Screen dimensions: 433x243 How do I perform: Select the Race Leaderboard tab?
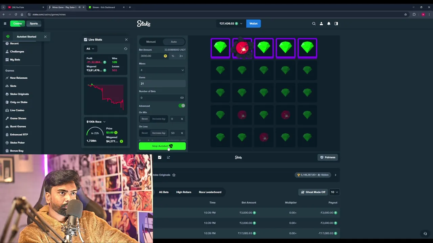pyautogui.click(x=210, y=192)
